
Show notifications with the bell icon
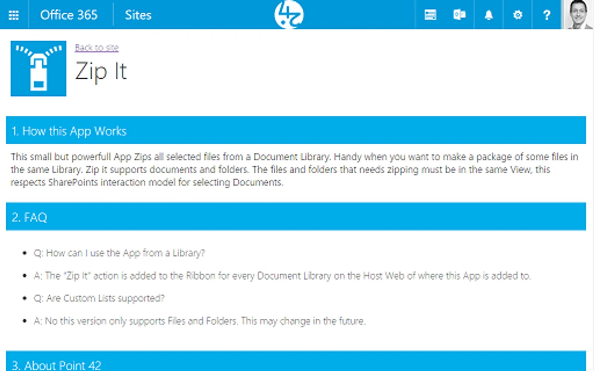point(489,15)
